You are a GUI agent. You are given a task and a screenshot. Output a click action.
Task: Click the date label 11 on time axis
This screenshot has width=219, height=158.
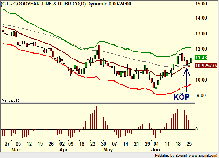click(x=167, y=144)
